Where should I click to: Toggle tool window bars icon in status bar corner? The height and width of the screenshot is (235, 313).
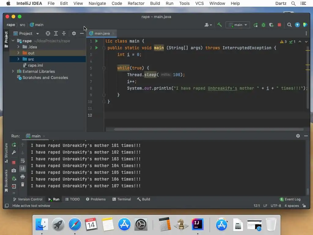[7, 205]
